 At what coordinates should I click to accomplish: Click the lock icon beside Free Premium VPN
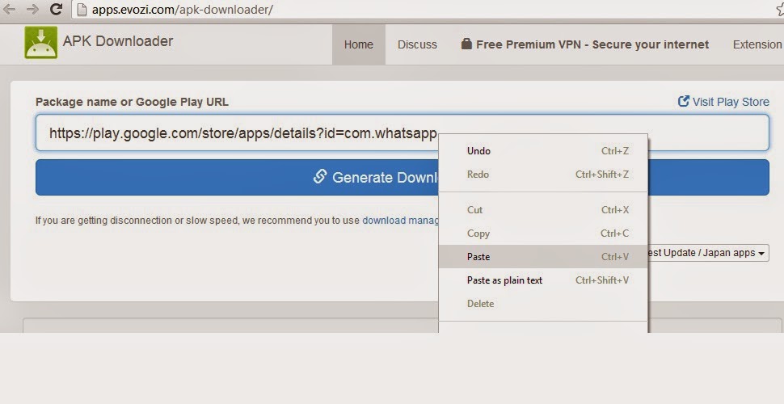tap(466, 44)
